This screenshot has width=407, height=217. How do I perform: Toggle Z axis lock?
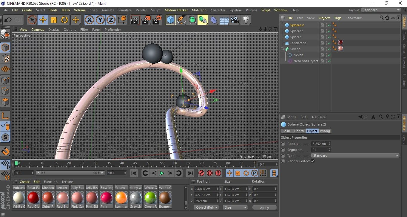point(111,20)
